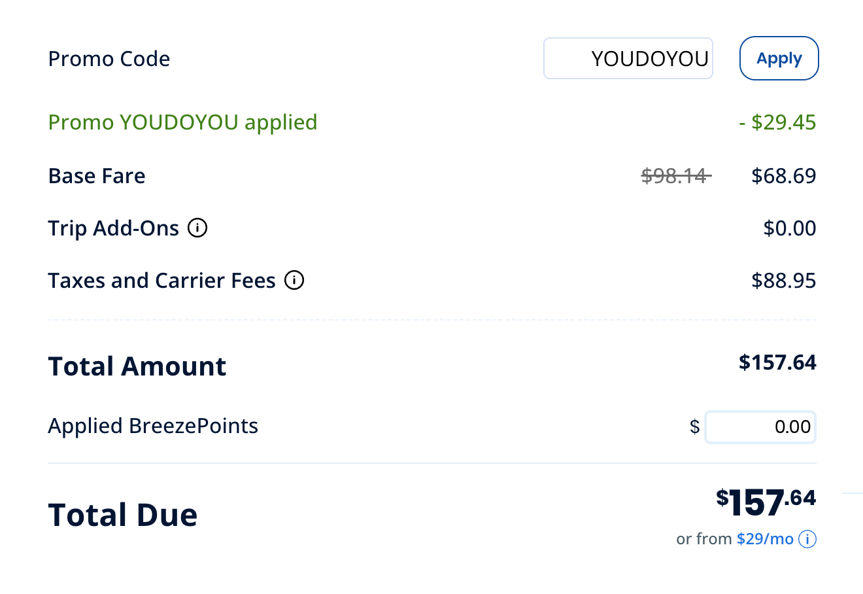Click the discounted $68.69 base fare price
The image size is (863, 594).
pos(783,175)
